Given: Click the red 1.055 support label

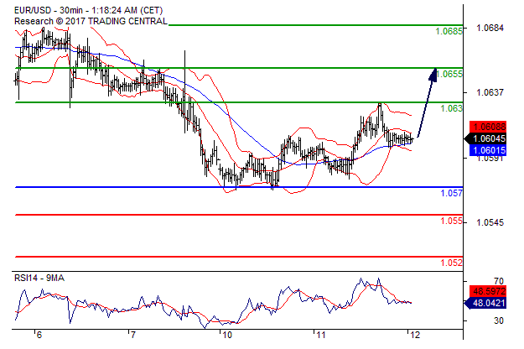Looking at the screenshot, I should point(452,221).
